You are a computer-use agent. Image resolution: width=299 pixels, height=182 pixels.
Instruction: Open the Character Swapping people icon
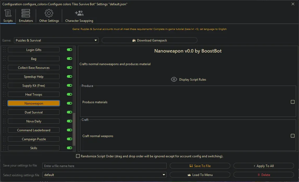[x=79, y=13]
